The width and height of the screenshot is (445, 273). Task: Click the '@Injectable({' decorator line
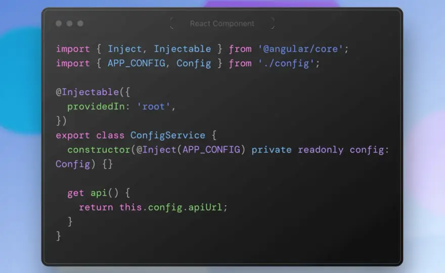coord(93,92)
